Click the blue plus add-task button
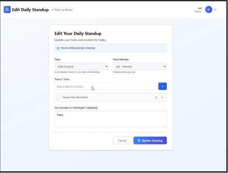Image resolution: width=228 pixels, height=173 pixels. point(162,86)
